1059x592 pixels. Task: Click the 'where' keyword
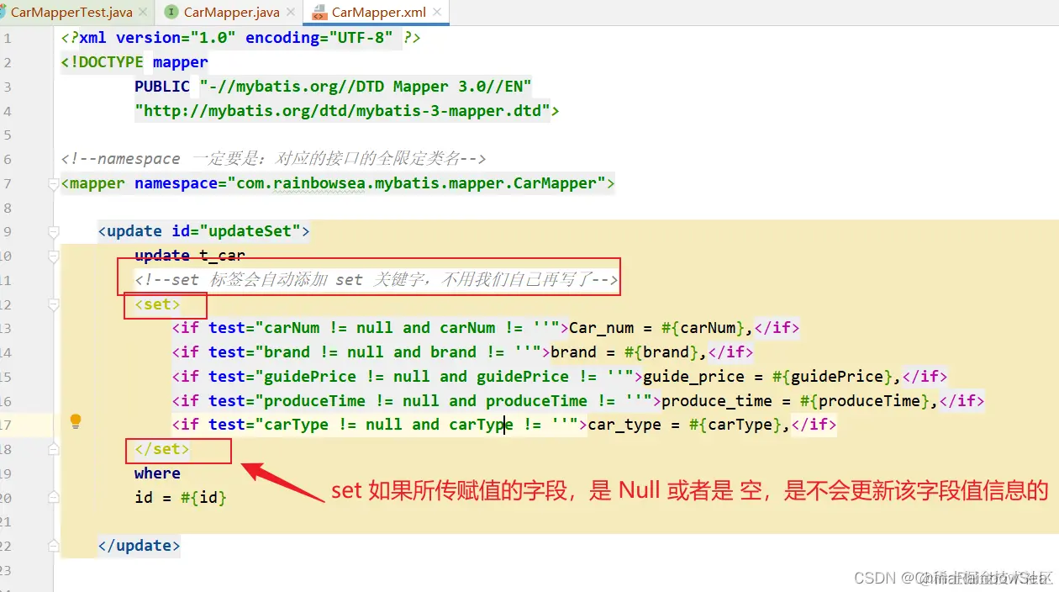point(157,473)
